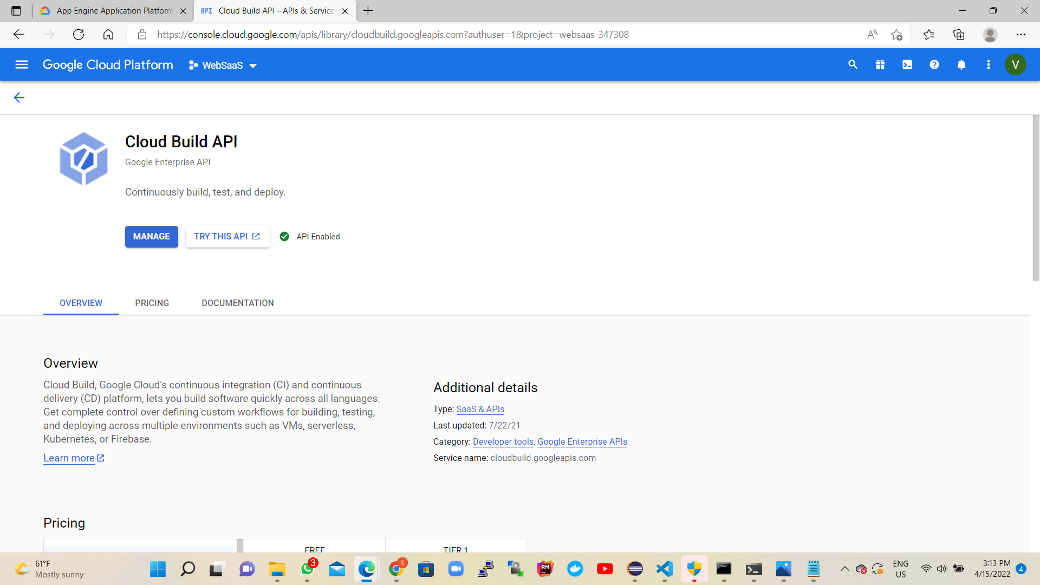Open the green V account avatar
The width and height of the screenshot is (1040, 585).
(x=1015, y=64)
